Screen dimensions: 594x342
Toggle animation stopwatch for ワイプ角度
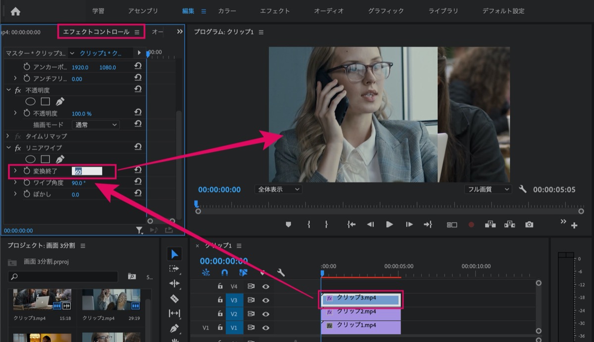coord(27,183)
